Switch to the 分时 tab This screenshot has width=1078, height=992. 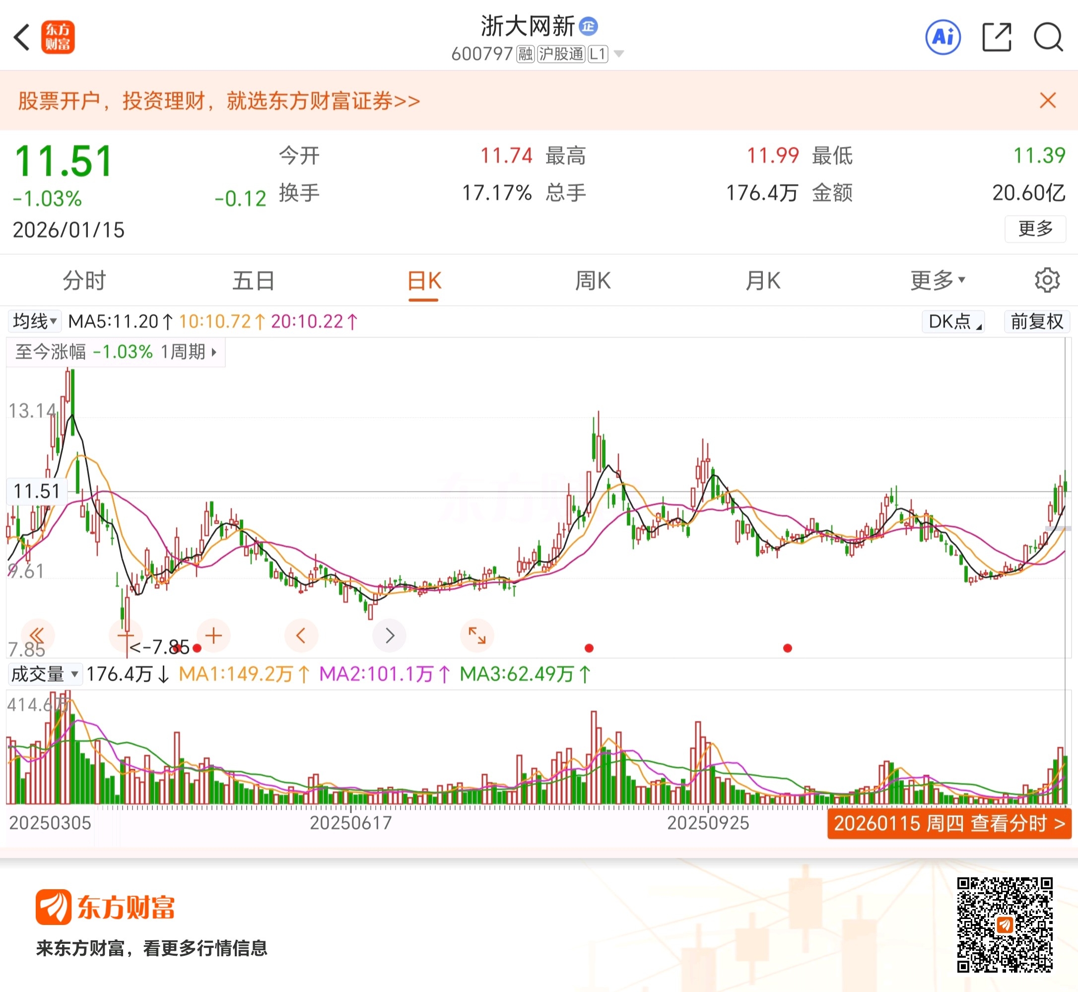84,280
